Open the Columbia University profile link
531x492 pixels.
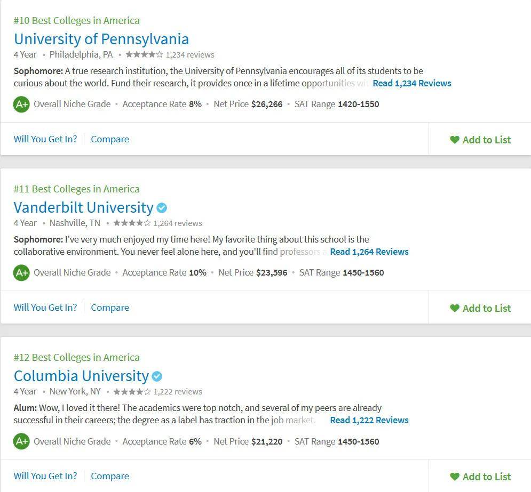coord(81,376)
